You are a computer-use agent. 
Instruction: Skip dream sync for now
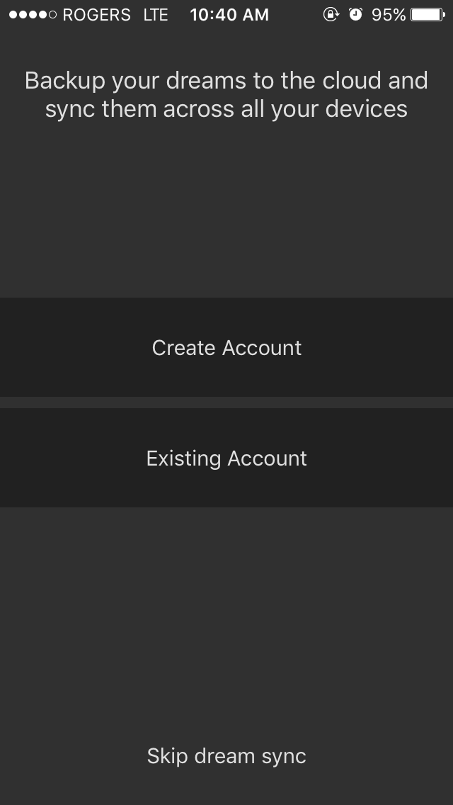click(x=226, y=755)
